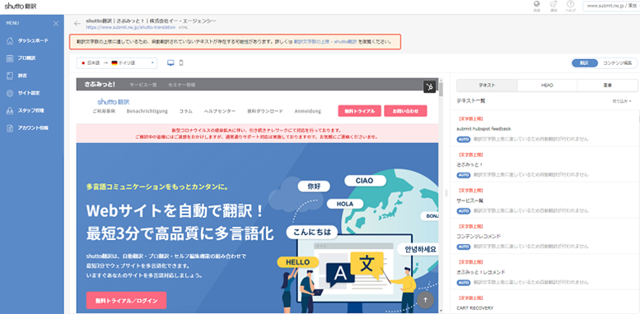Open notifications bell icon
The image size is (640, 314).
point(553,4)
